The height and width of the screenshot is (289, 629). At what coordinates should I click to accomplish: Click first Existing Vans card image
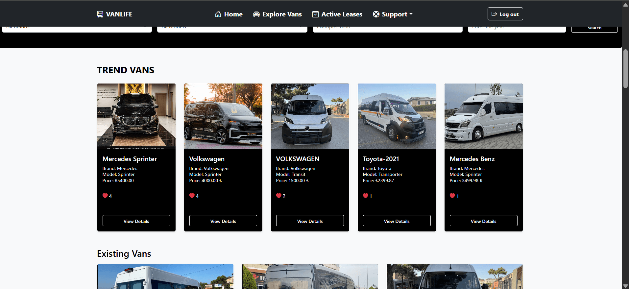point(165,277)
